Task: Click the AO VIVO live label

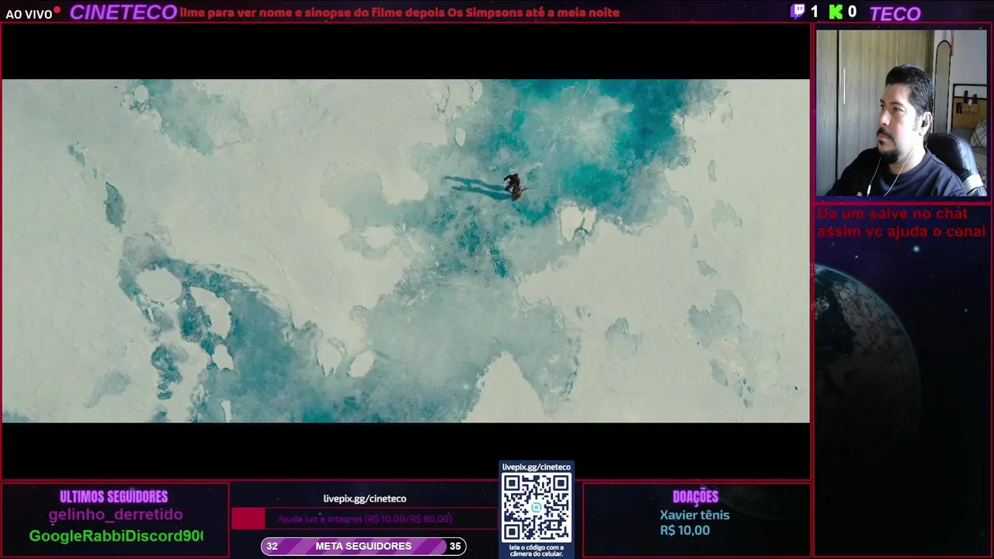Action: coord(29,15)
